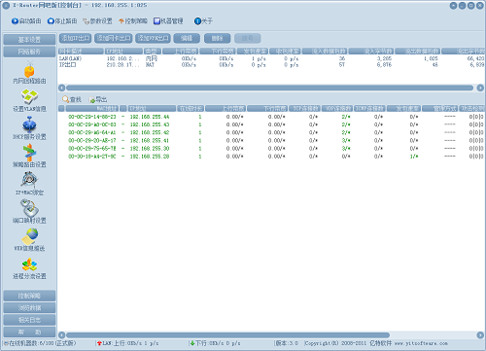Click the host list horizontal scrollbar thumb

[x=227, y=334]
